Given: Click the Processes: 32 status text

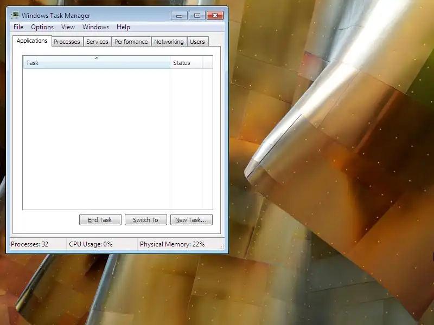Looking at the screenshot, I should pos(30,244).
